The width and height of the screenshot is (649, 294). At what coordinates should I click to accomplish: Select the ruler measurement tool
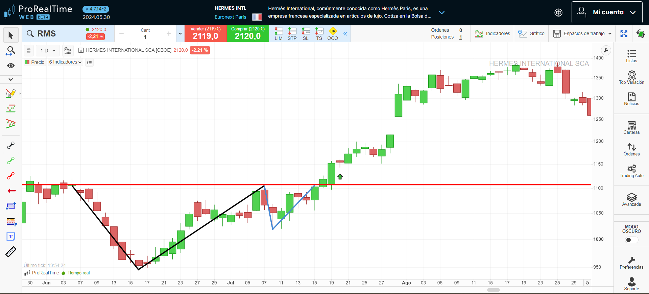[11, 252]
